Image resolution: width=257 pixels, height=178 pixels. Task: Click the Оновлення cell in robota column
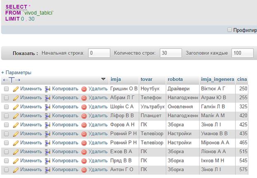click(x=180, y=107)
